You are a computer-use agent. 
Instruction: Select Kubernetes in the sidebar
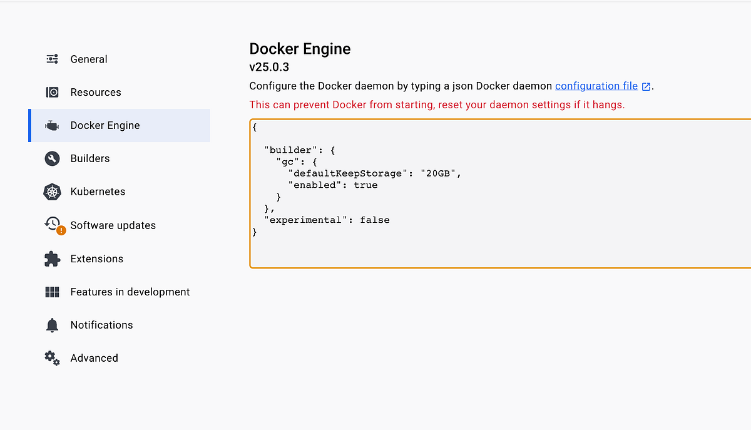[x=98, y=192]
